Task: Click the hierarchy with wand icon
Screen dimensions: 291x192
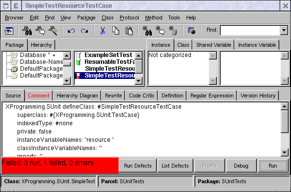Action: coord(53,31)
